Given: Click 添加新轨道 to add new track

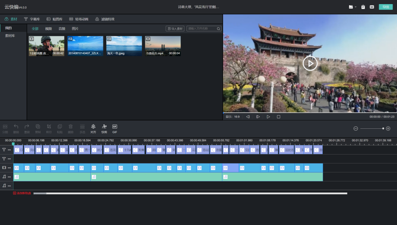Looking at the screenshot, I should coord(22,193).
